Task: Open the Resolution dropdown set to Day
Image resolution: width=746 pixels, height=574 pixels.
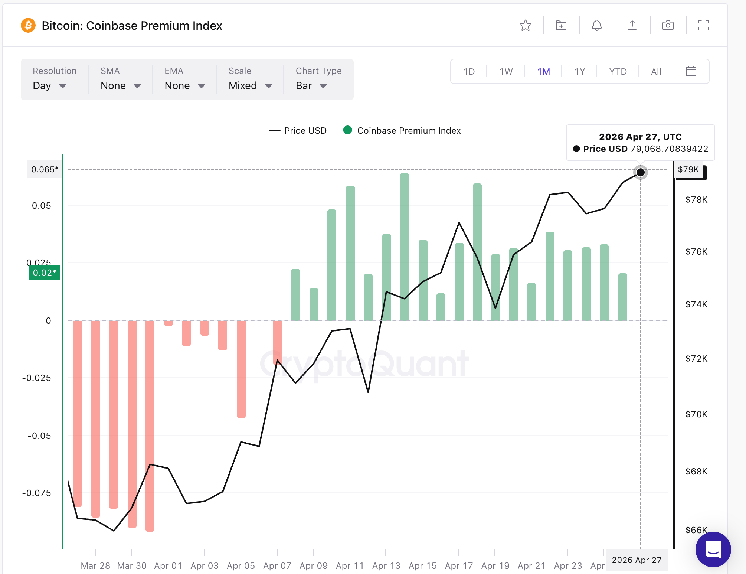Action: point(50,85)
